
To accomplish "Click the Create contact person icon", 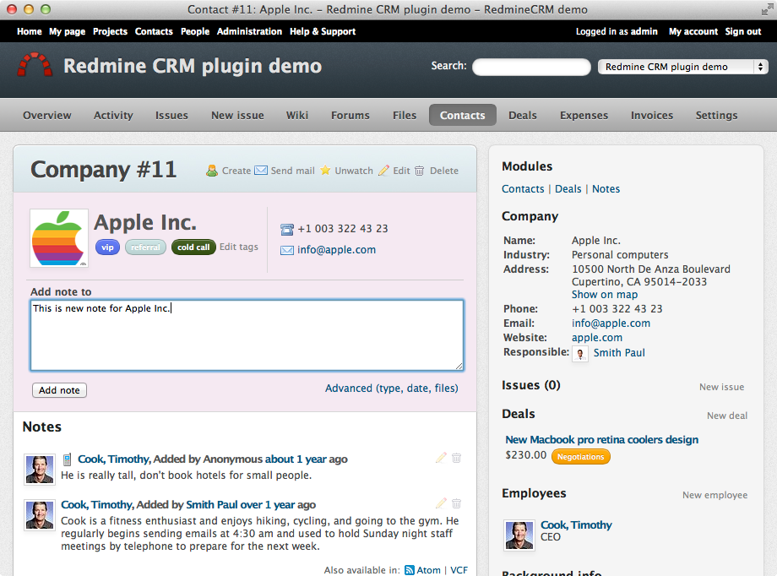I will 211,171.
